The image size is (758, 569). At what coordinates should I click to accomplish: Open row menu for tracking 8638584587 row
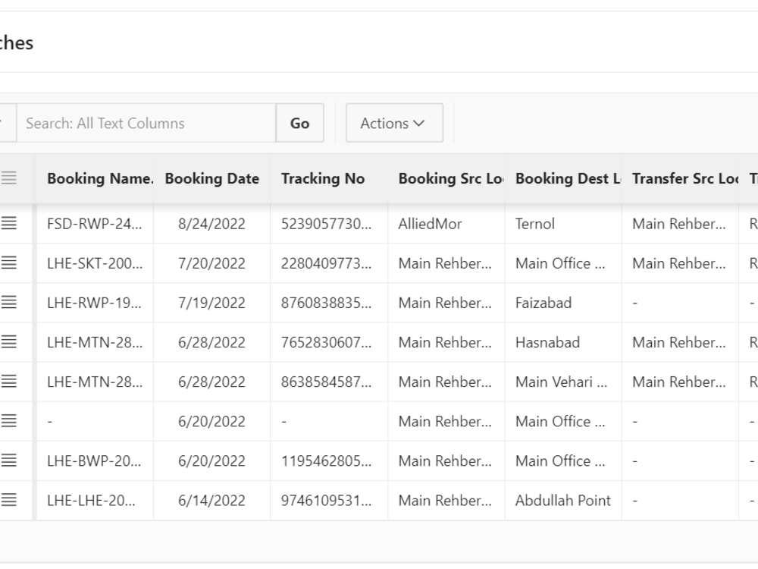pos(8,382)
